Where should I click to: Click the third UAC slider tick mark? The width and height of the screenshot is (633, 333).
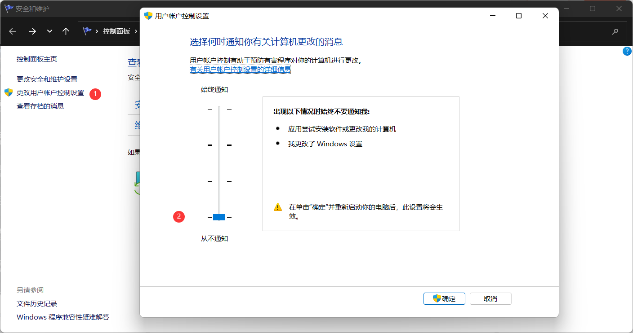[x=219, y=181]
